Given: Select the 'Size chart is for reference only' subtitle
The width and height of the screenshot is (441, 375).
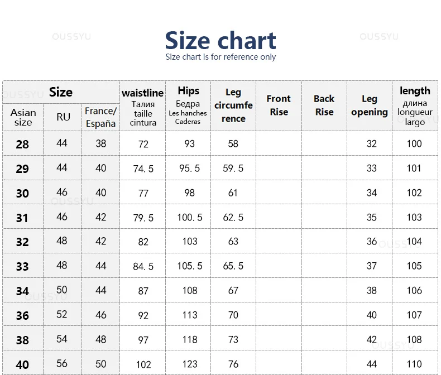Looking at the screenshot, I should 220,57.
